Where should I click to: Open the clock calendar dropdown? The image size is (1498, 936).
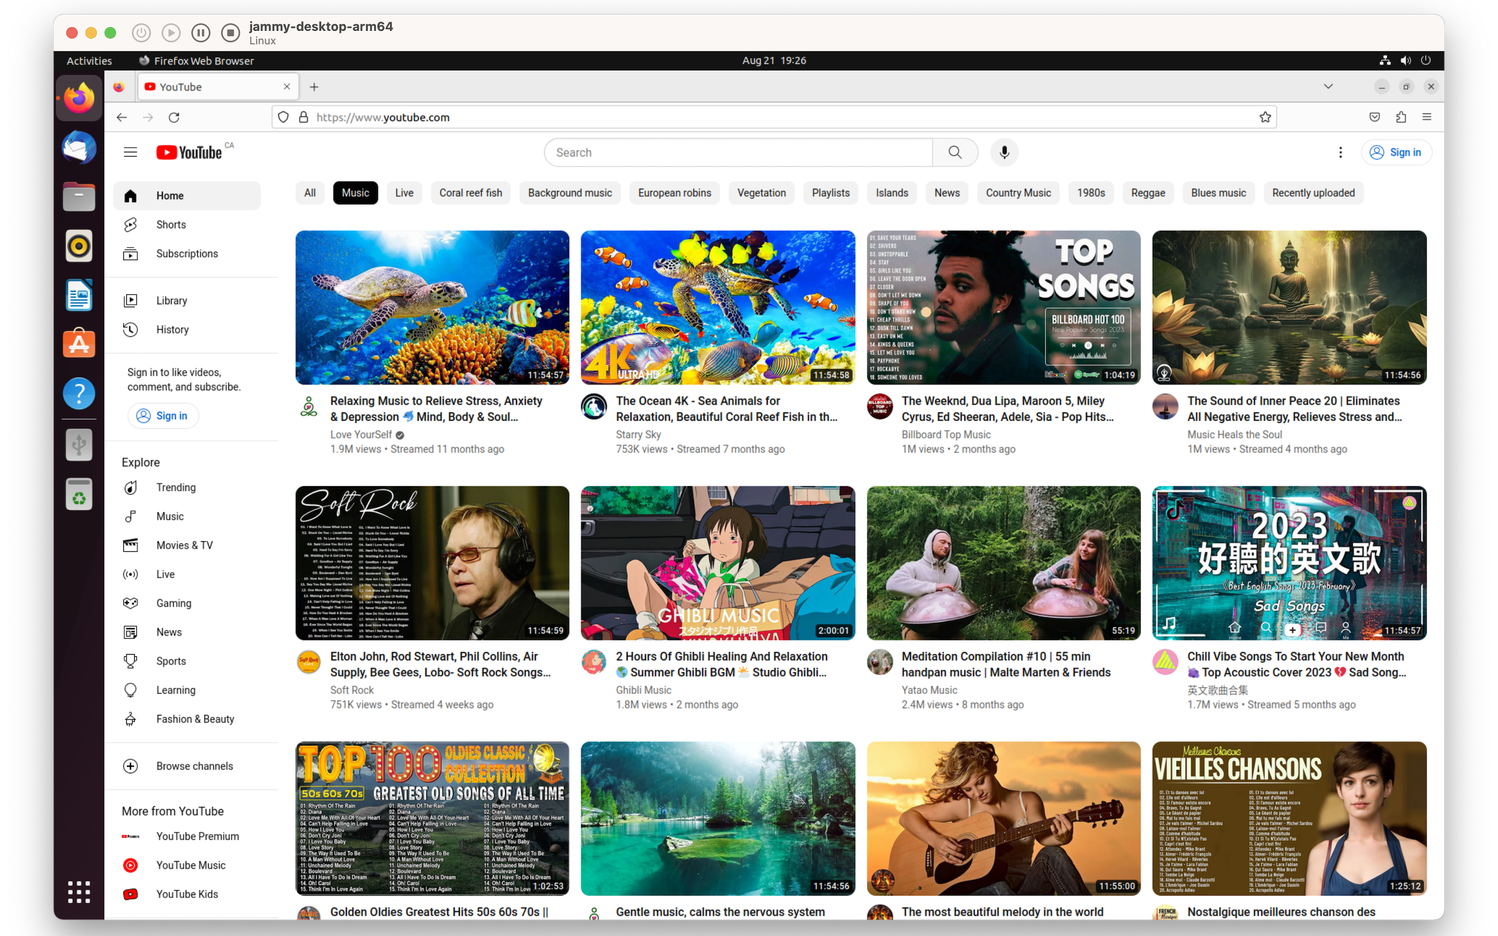coord(774,60)
